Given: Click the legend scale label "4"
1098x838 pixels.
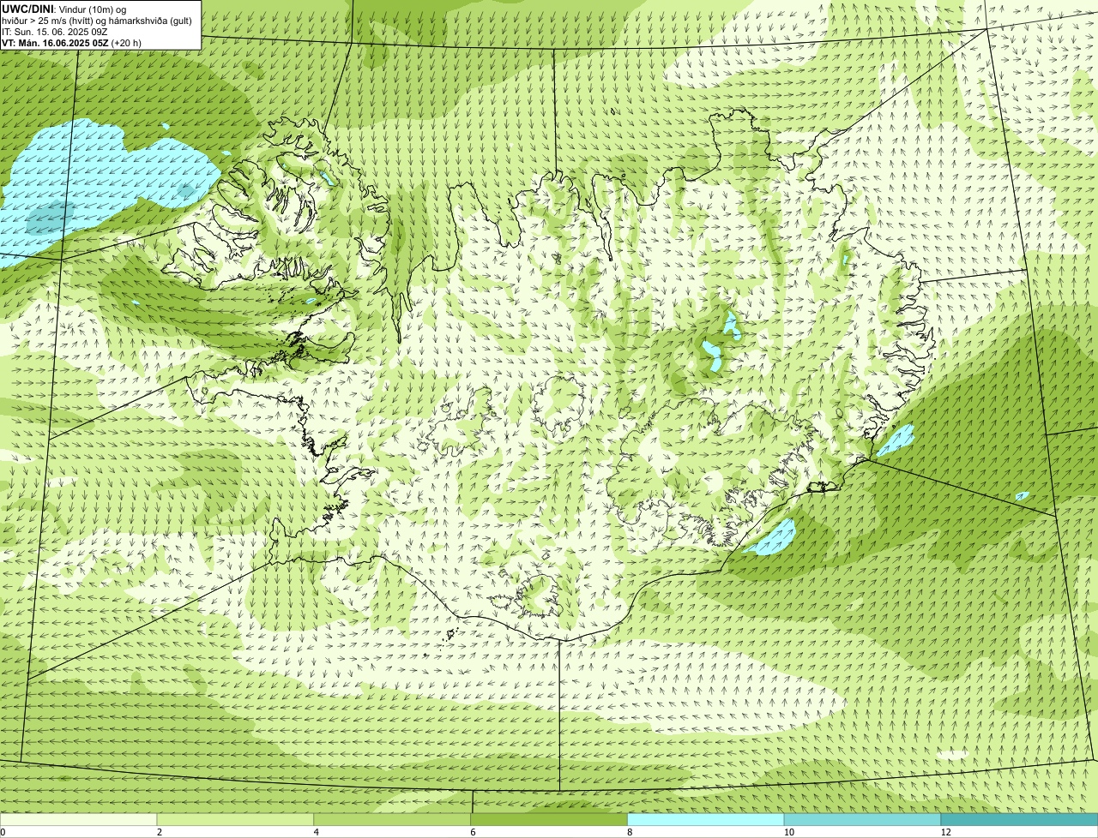Looking at the screenshot, I should pyautogui.click(x=317, y=832).
